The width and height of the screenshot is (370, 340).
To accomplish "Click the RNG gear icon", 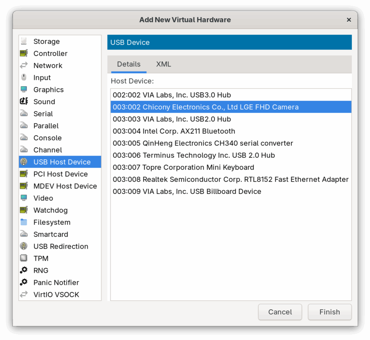I will pos(24,270).
